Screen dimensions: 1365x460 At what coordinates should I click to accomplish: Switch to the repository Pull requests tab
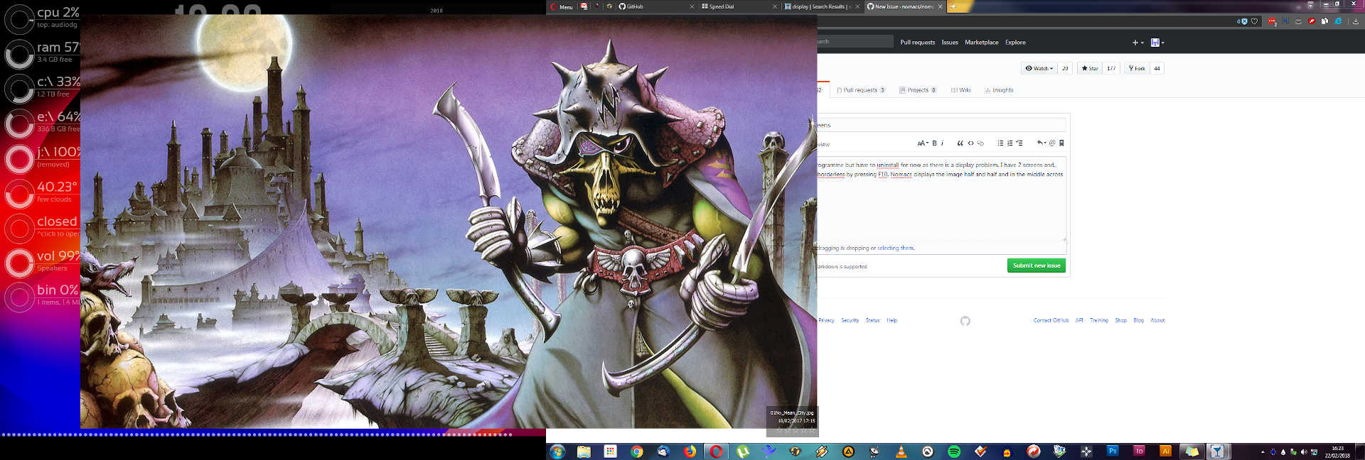coord(861,90)
